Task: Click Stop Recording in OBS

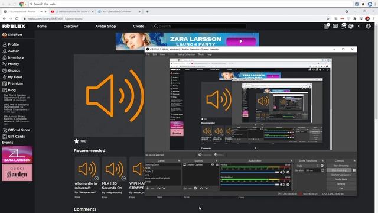Action: point(339,170)
